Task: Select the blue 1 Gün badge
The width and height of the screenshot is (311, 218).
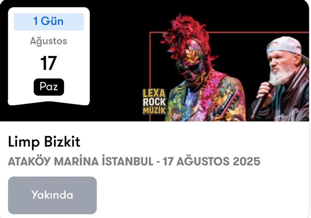Action: tap(49, 22)
